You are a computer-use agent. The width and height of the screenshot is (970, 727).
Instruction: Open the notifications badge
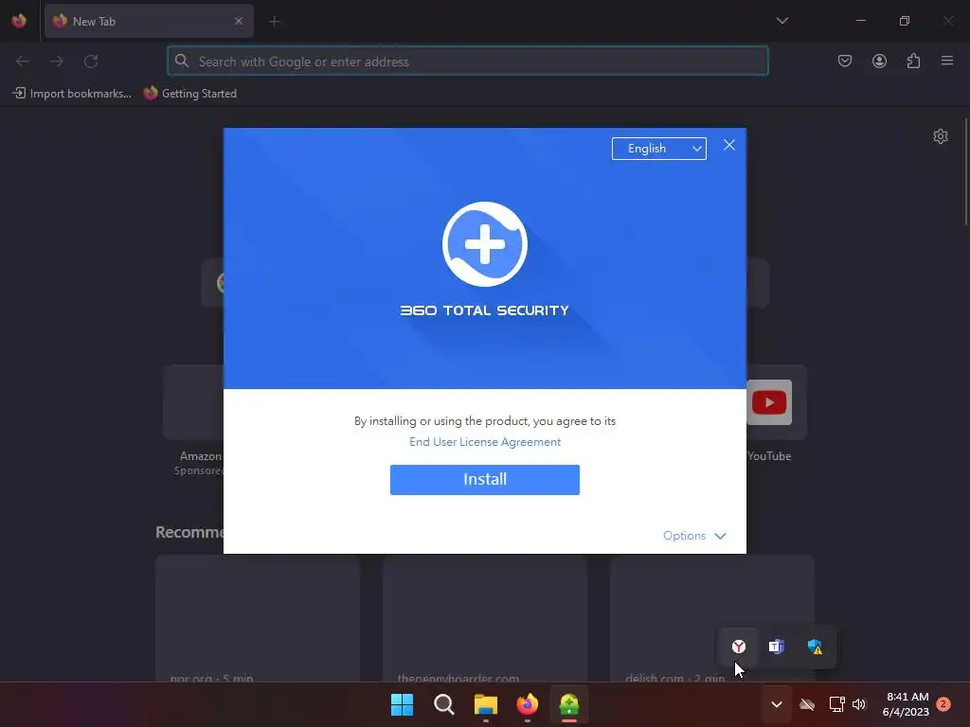click(943, 704)
